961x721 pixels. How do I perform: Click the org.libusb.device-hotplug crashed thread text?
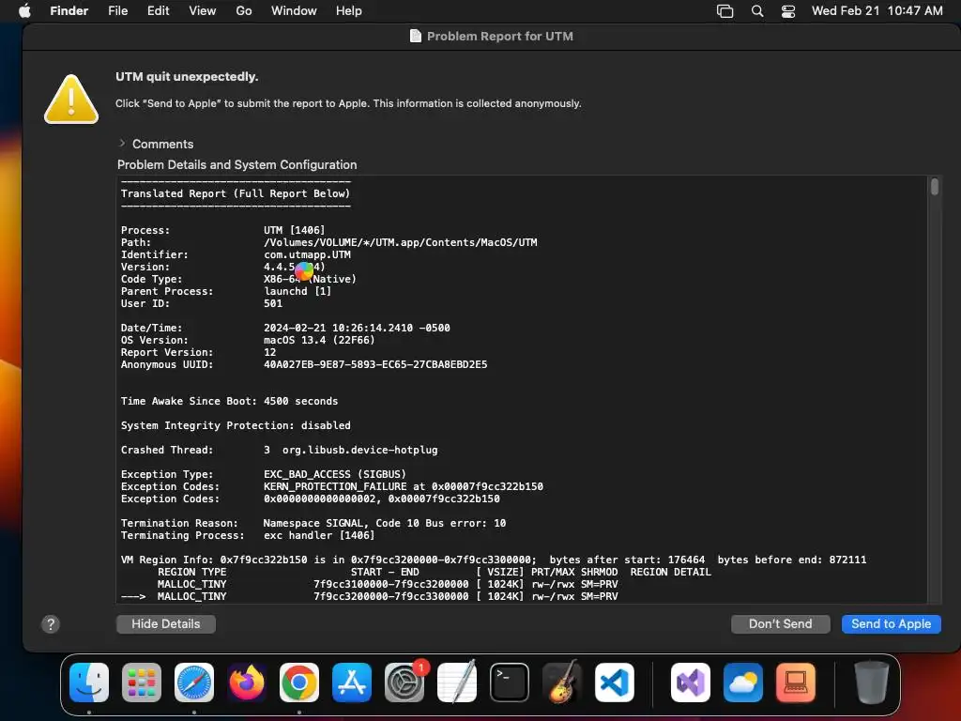tap(359, 450)
